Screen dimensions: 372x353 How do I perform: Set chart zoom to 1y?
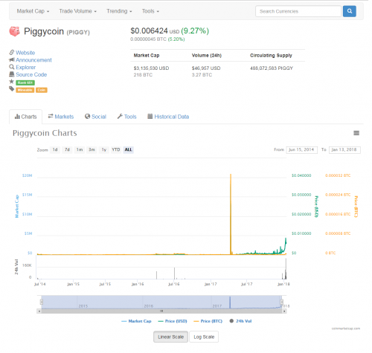(x=104, y=149)
